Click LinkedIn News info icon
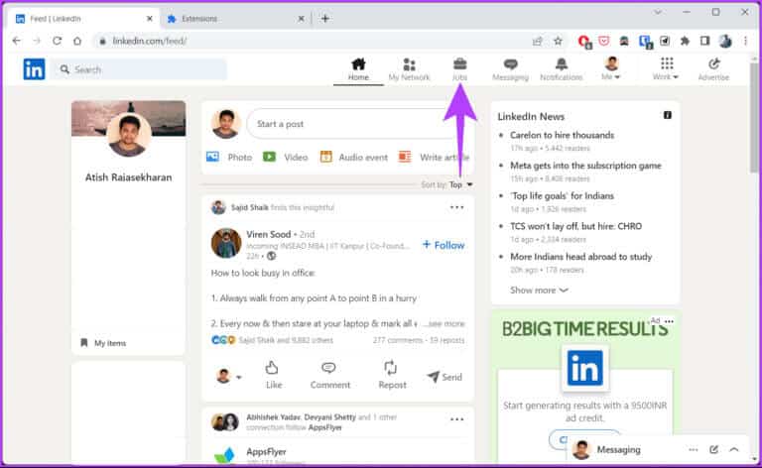 coord(667,115)
